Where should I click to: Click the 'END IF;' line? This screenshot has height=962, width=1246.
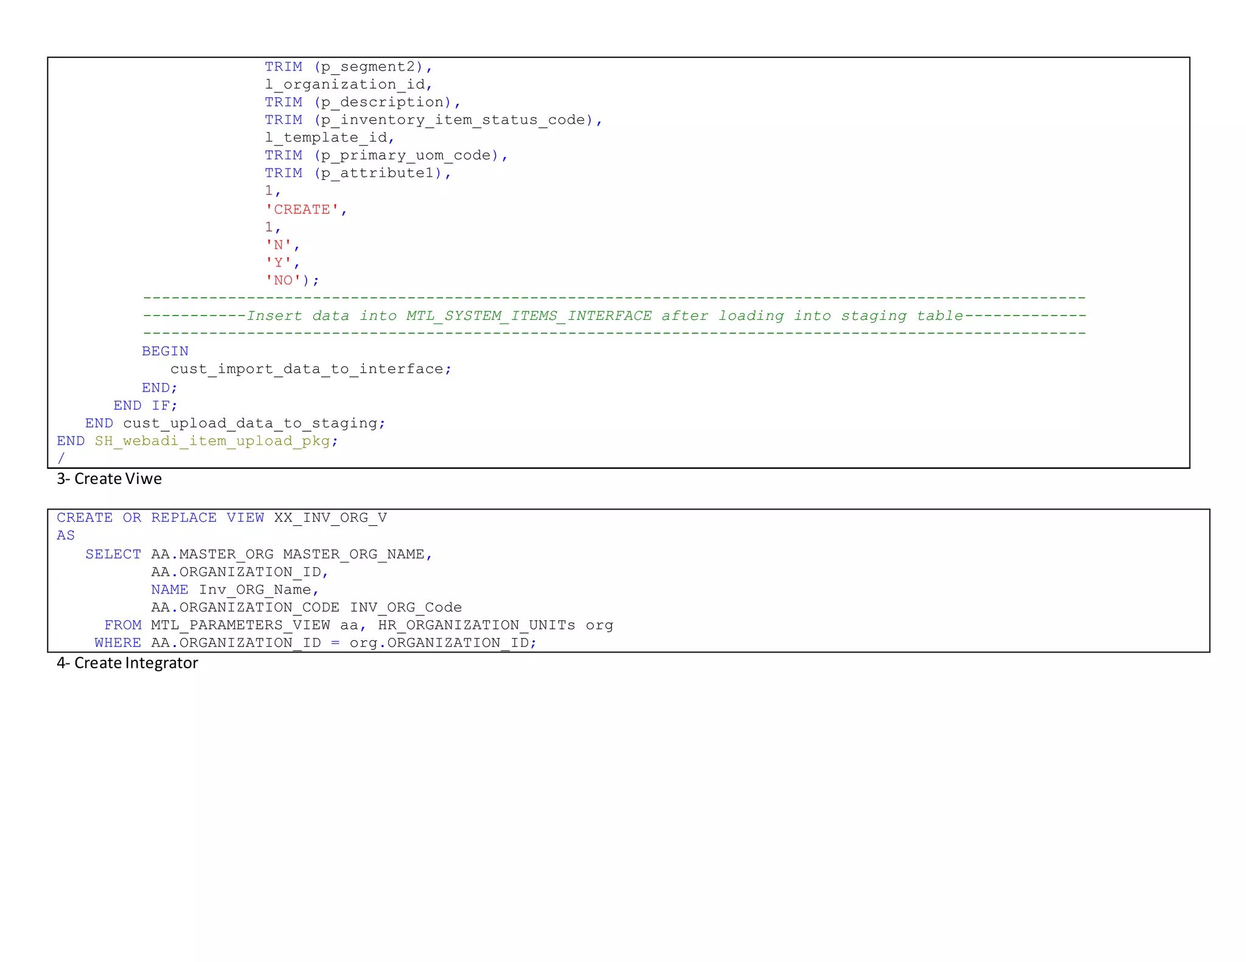[145, 406]
